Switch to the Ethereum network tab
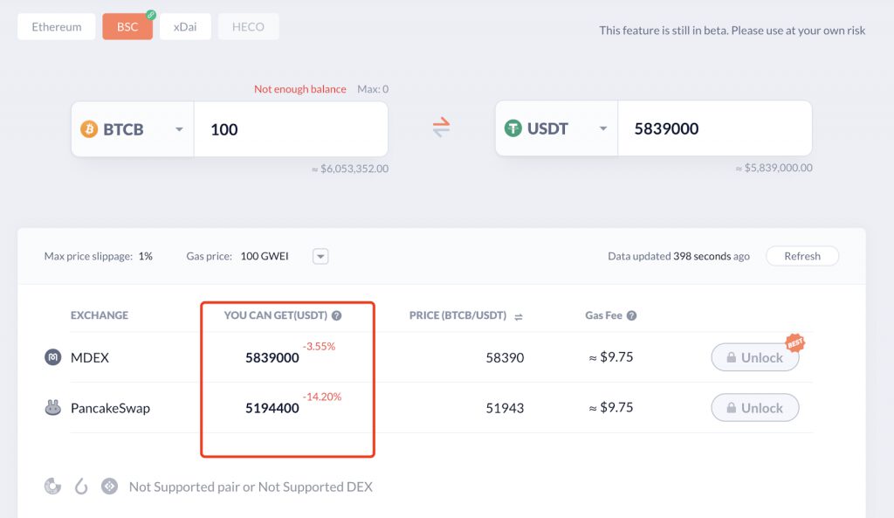 tap(57, 27)
